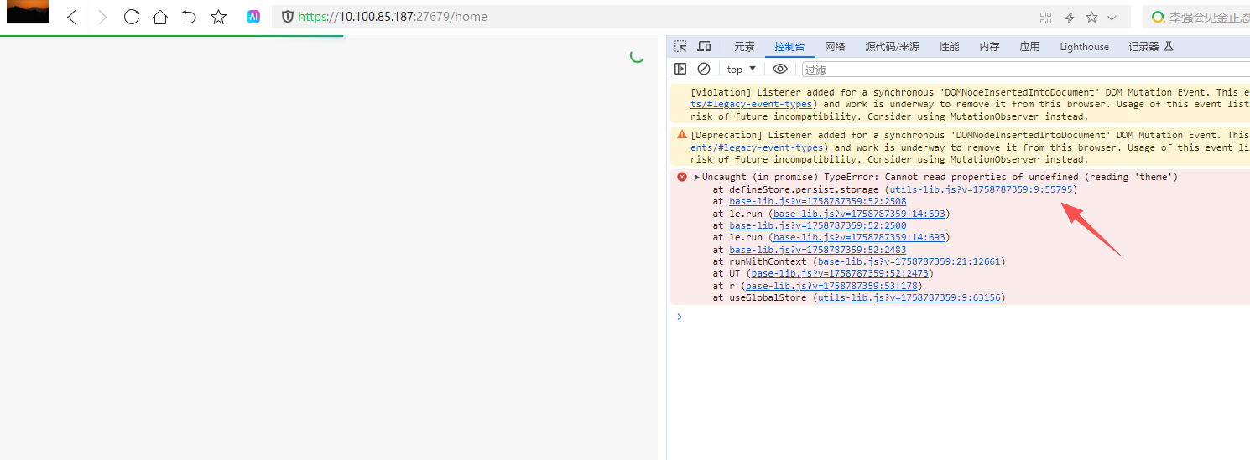This screenshot has width=1250, height=460.
Task: Toggle device toolbar emulation in DevTools
Action: tap(704, 46)
